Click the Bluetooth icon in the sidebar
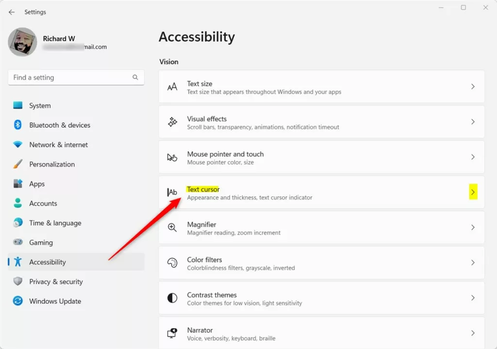The image size is (497, 349). [18, 125]
